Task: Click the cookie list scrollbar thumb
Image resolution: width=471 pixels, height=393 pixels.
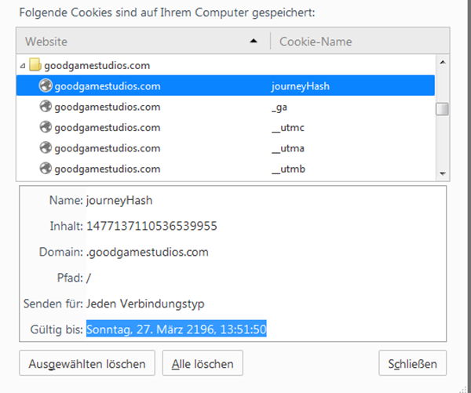Action: (x=442, y=109)
